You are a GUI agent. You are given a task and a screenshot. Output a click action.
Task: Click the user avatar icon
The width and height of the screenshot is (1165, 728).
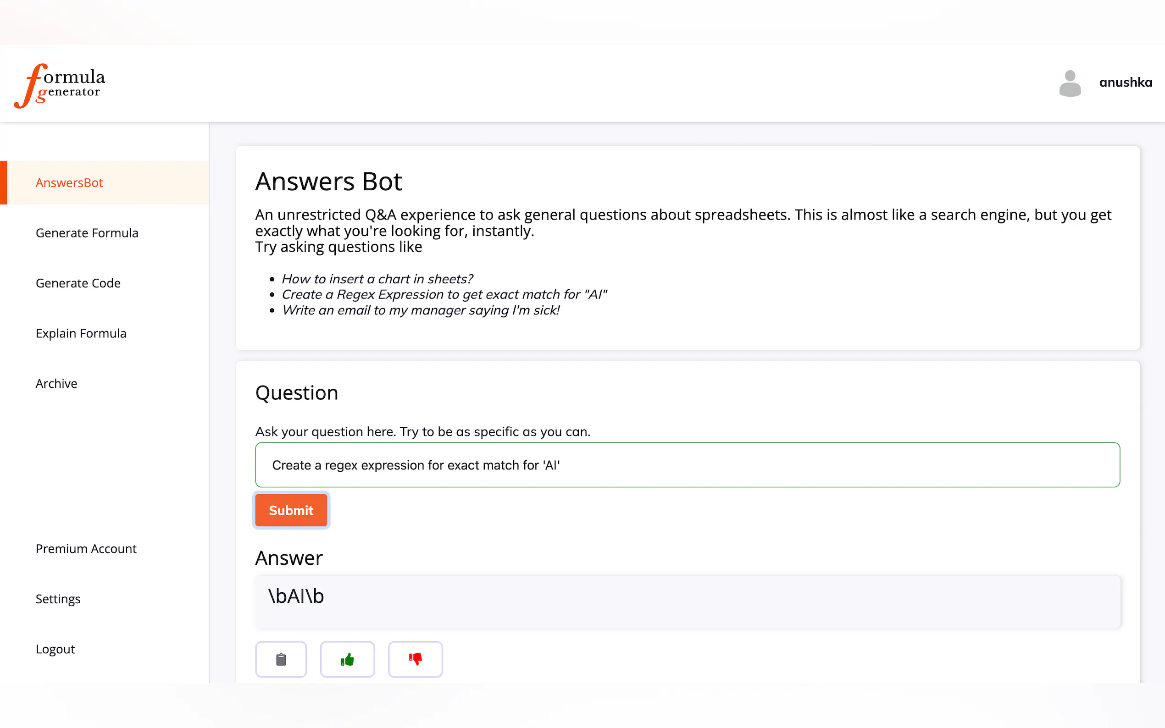pos(1070,83)
